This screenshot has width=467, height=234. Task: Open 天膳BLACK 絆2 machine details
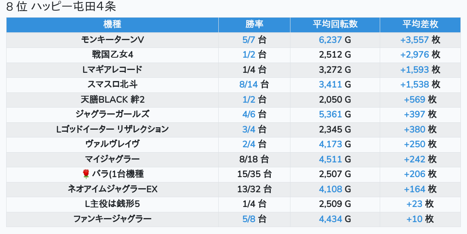click(x=112, y=99)
